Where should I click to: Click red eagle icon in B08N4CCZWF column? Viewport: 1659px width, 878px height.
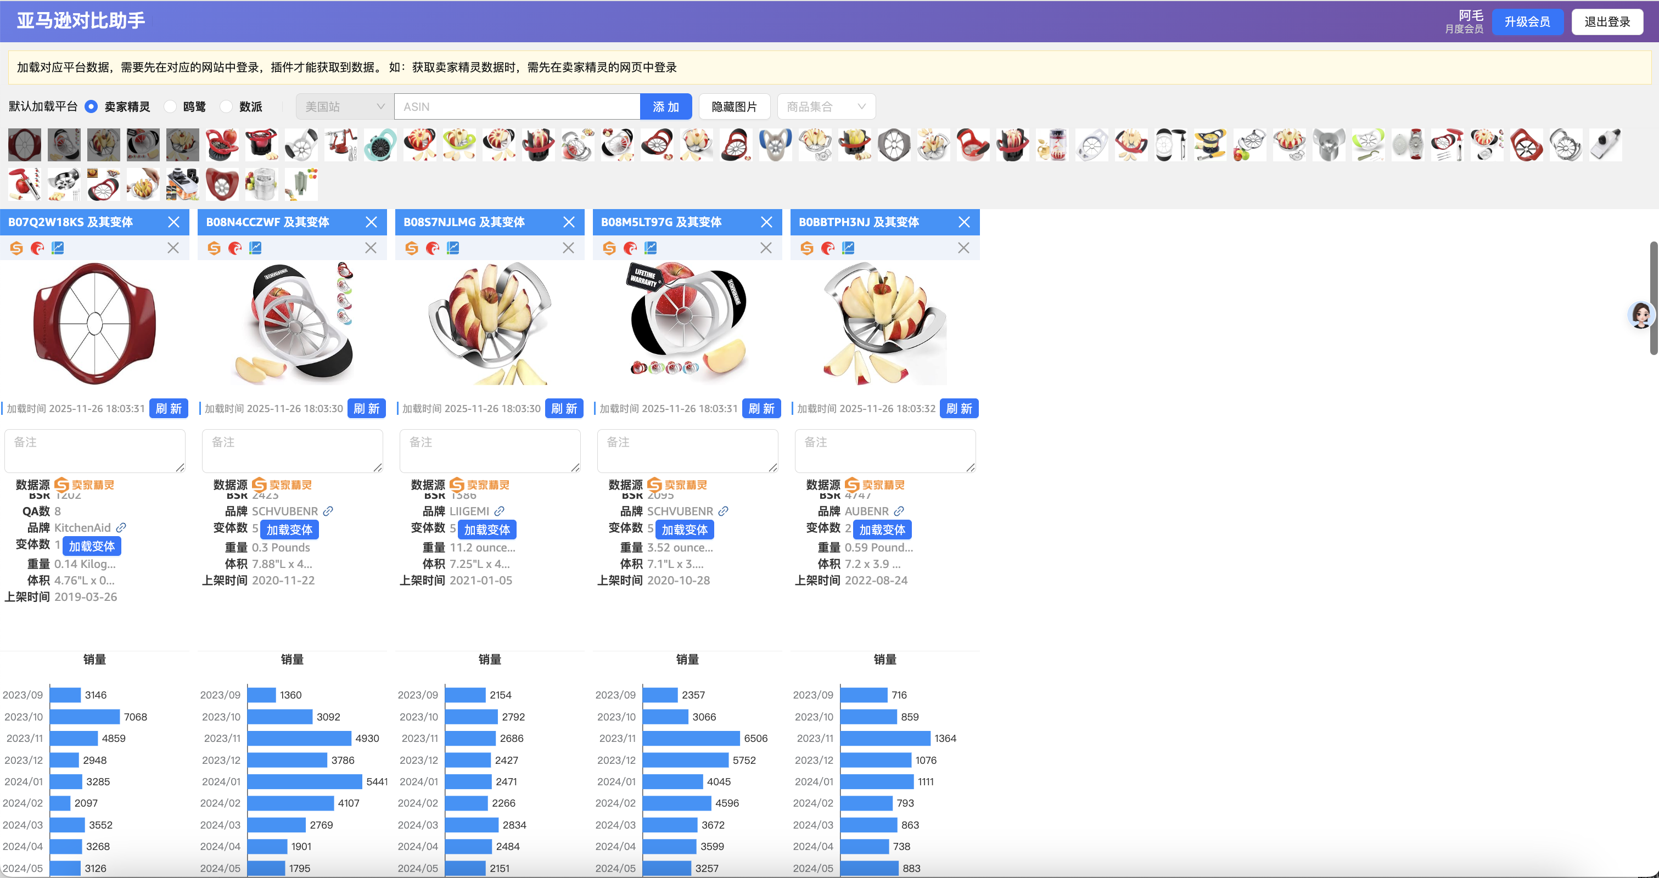(x=235, y=248)
